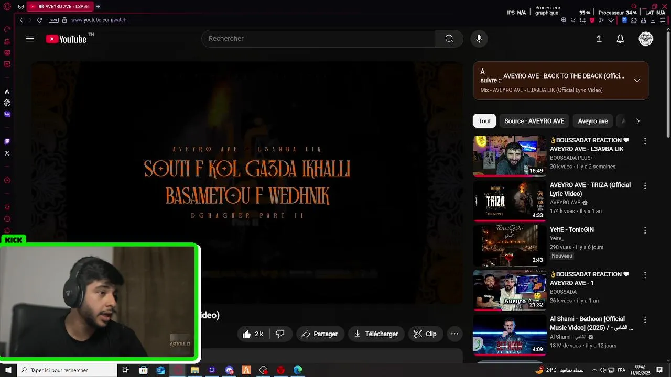Open options for AVEYRO AVE - TRIZA
The height and width of the screenshot is (377, 671).
(645, 186)
